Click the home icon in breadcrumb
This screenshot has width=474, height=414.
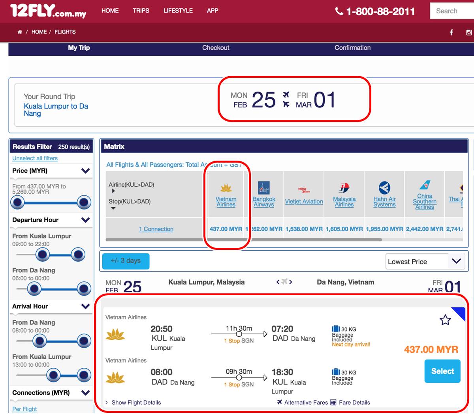click(20, 32)
